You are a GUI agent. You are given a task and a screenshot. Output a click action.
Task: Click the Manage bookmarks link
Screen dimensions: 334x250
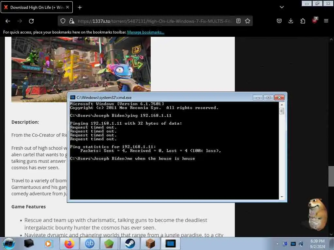coord(146,32)
